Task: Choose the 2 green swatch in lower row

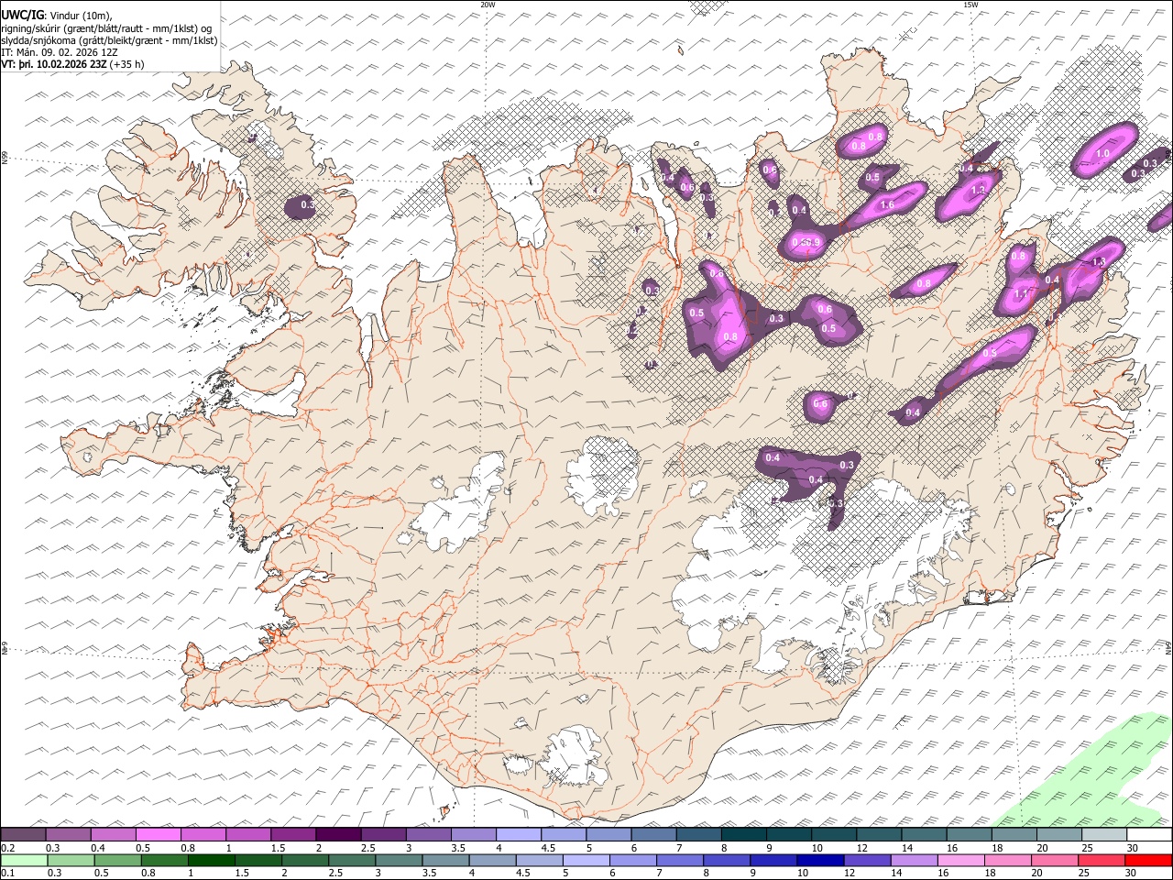Action: (306, 861)
